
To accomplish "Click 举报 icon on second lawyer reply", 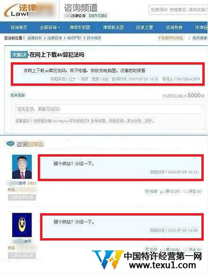I will (147, 249).
